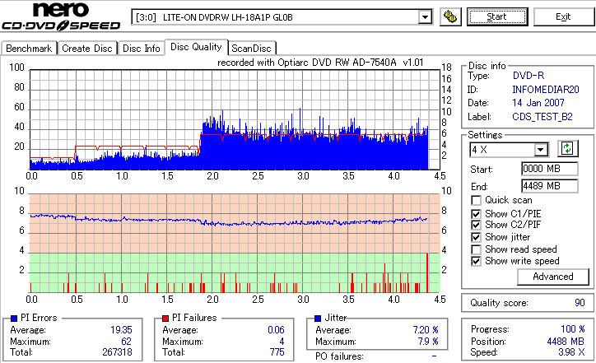Click Jitter maximum 7.9 %
This screenshot has width=596, height=363.
tap(428, 342)
